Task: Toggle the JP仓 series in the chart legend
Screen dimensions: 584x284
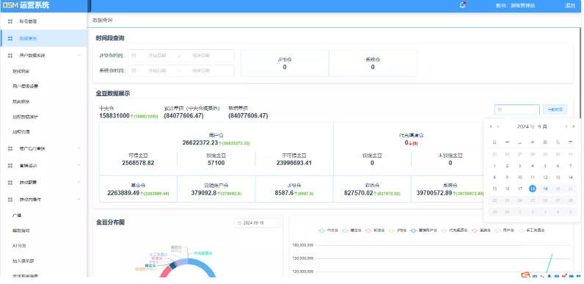Action: click(x=397, y=230)
